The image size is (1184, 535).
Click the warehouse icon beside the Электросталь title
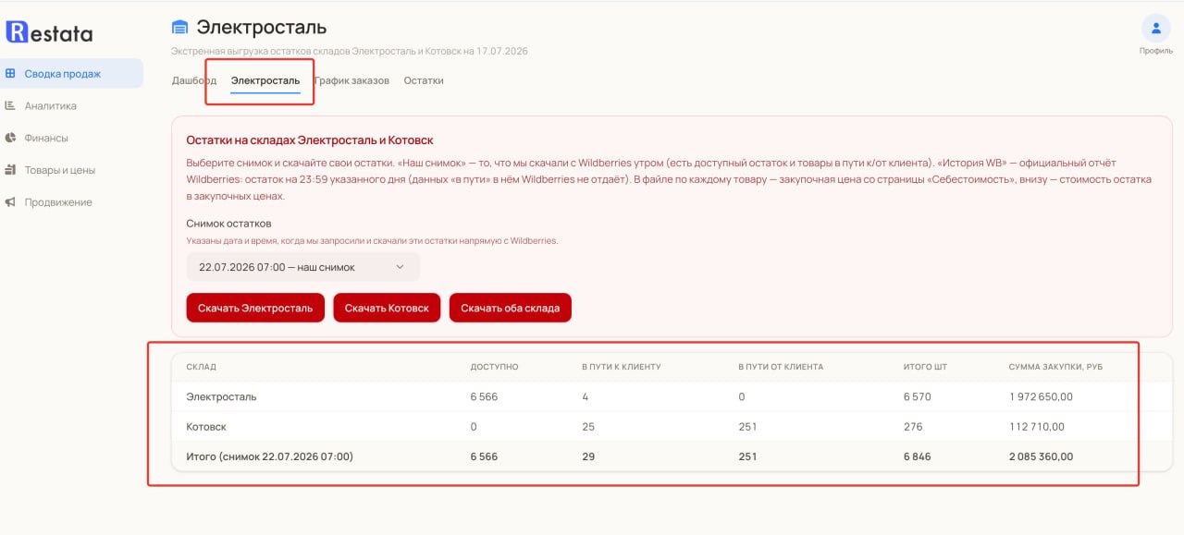coord(179,28)
